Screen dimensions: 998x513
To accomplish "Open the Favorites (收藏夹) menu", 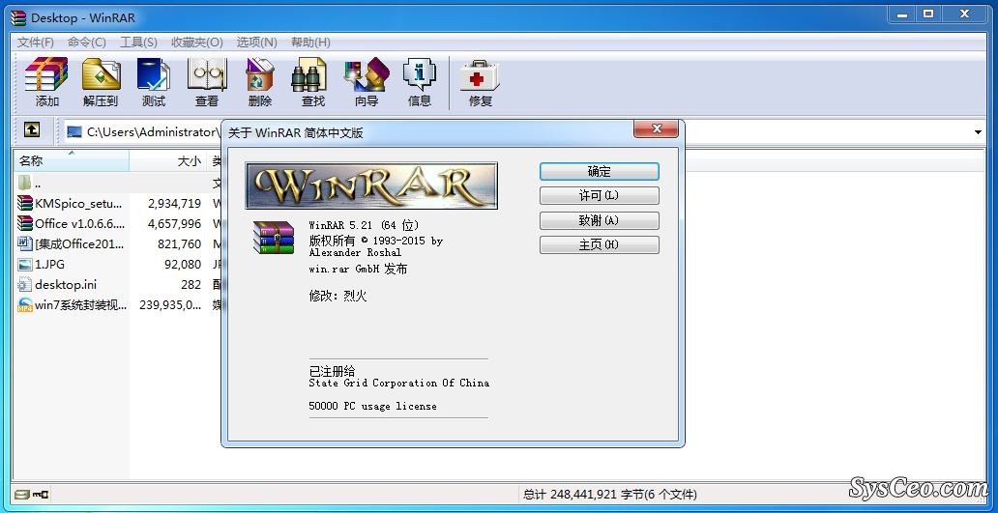I will 196,42.
